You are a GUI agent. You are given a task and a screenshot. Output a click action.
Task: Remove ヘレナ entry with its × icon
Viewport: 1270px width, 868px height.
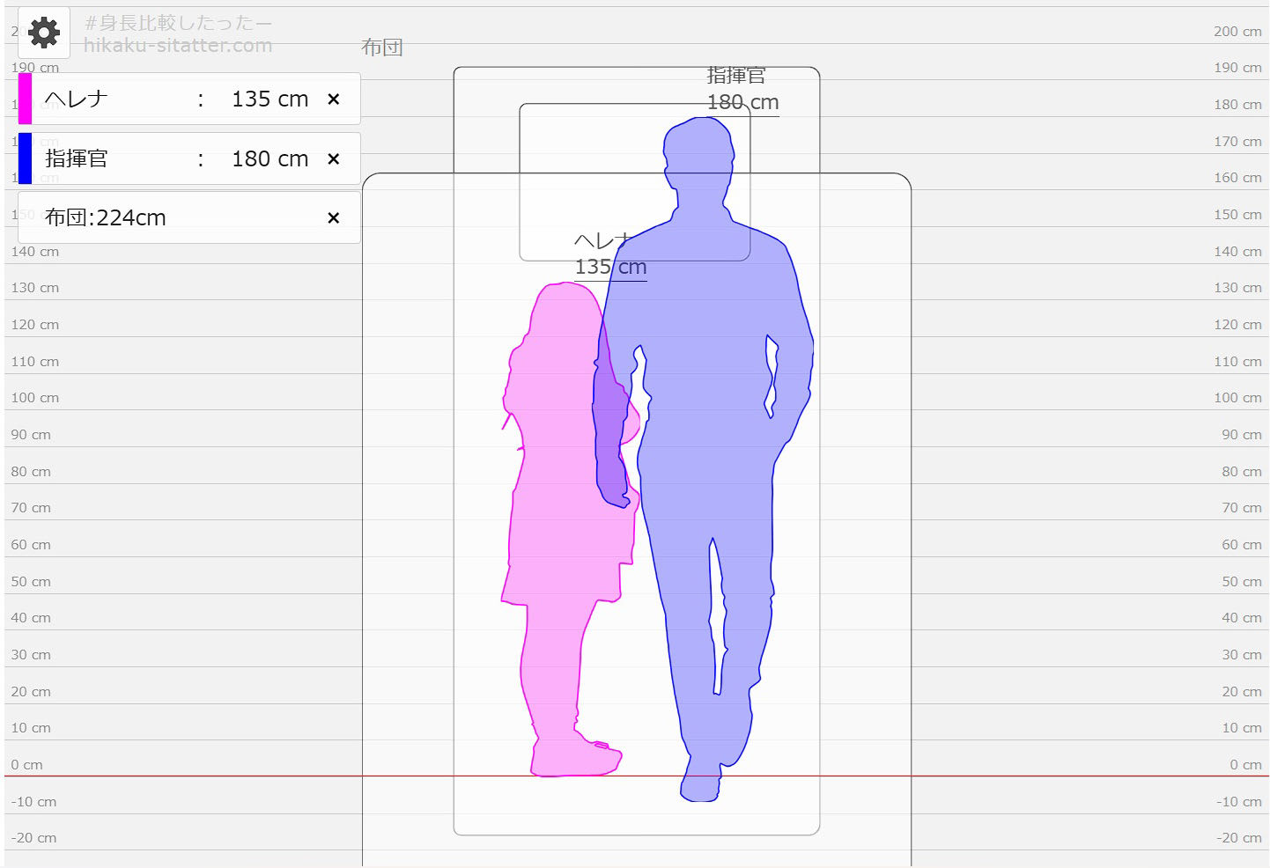(333, 99)
